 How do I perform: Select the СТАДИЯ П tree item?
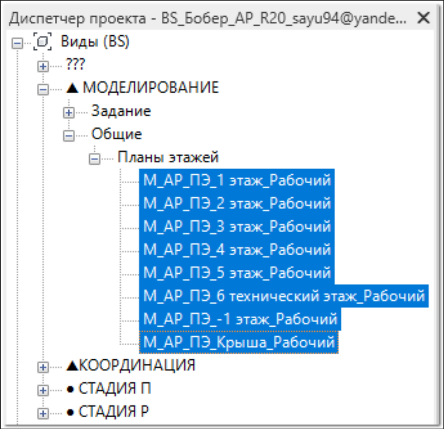(x=108, y=389)
